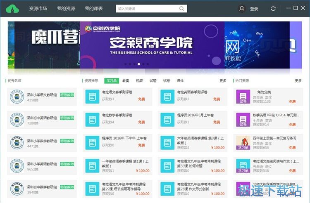Click the 安亲商学院 center banner
Viewport: 310px width, 203px height.
tap(152, 45)
